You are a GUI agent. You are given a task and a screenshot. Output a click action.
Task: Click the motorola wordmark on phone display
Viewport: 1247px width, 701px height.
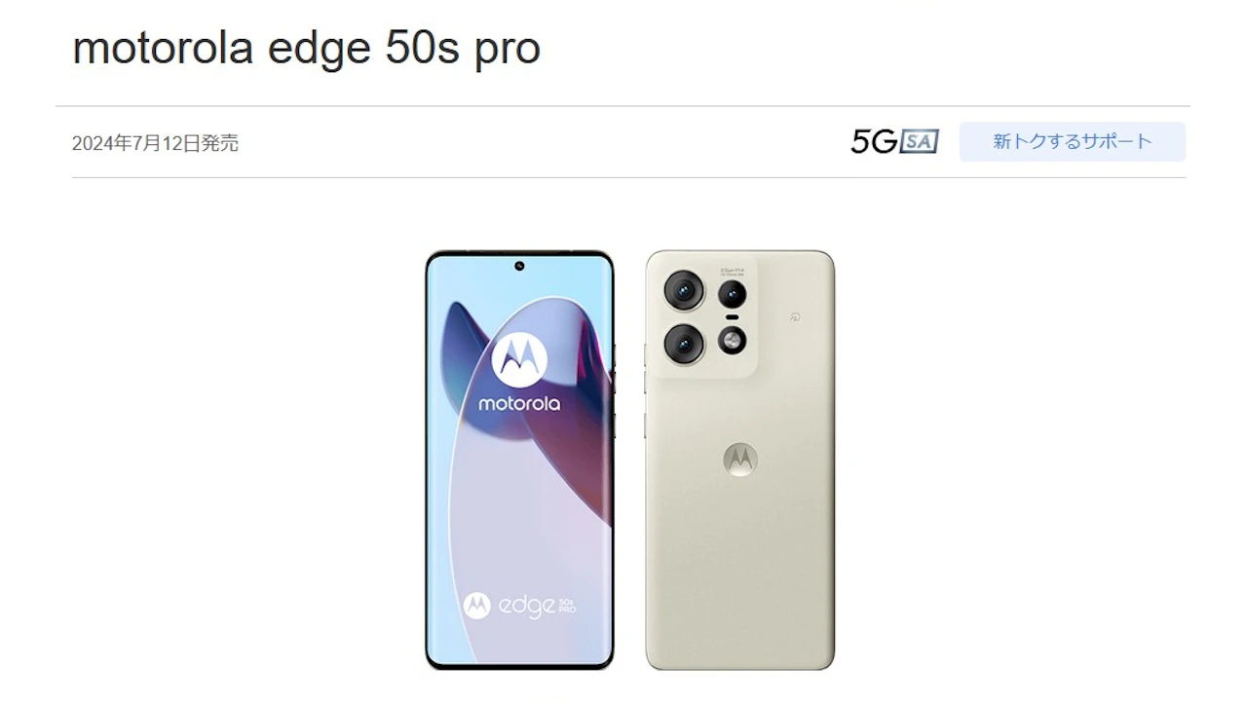(519, 403)
